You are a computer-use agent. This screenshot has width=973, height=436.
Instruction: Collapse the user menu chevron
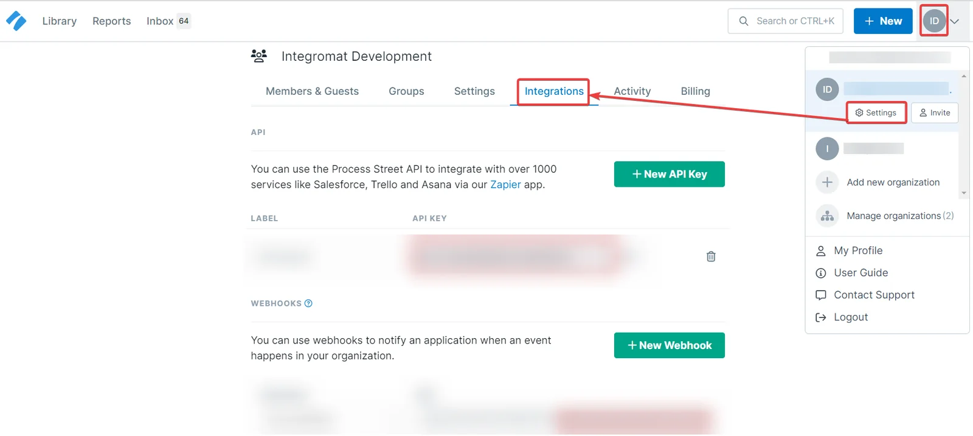955,21
